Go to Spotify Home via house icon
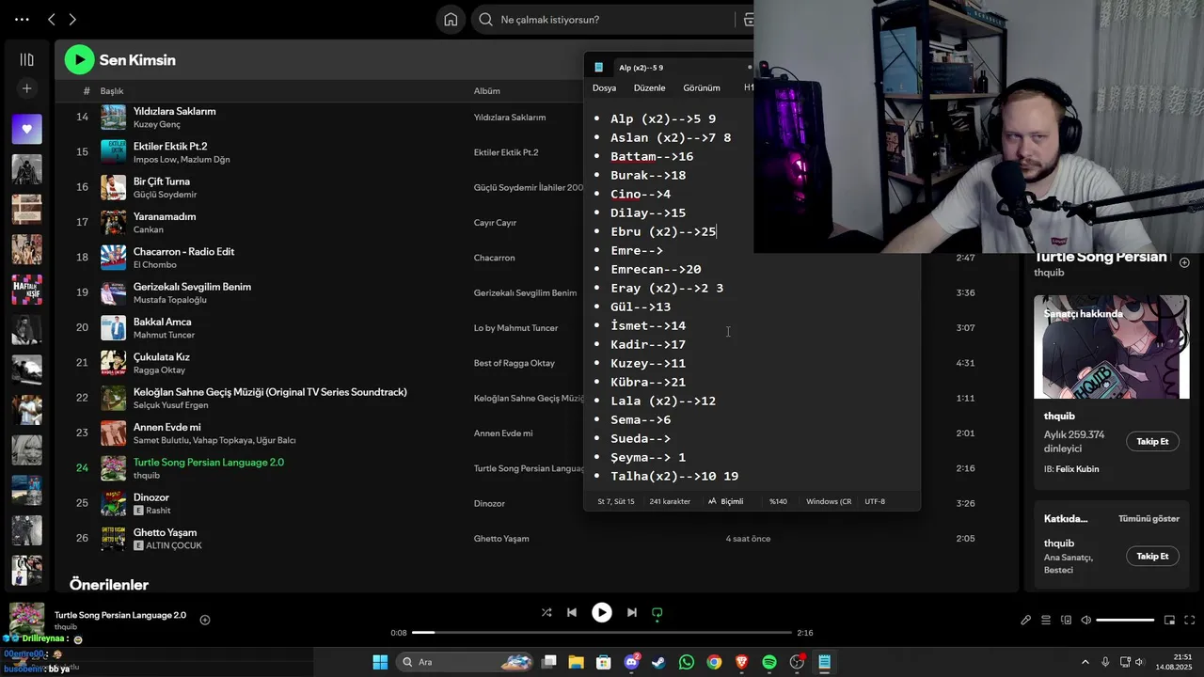 451,20
